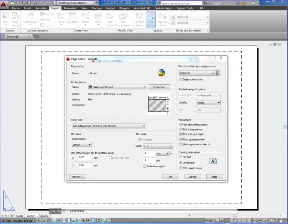Image resolution: width=288 pixels, height=224 pixels.
Task: Enable Display plot styles checkbox
Action: tap(181, 80)
